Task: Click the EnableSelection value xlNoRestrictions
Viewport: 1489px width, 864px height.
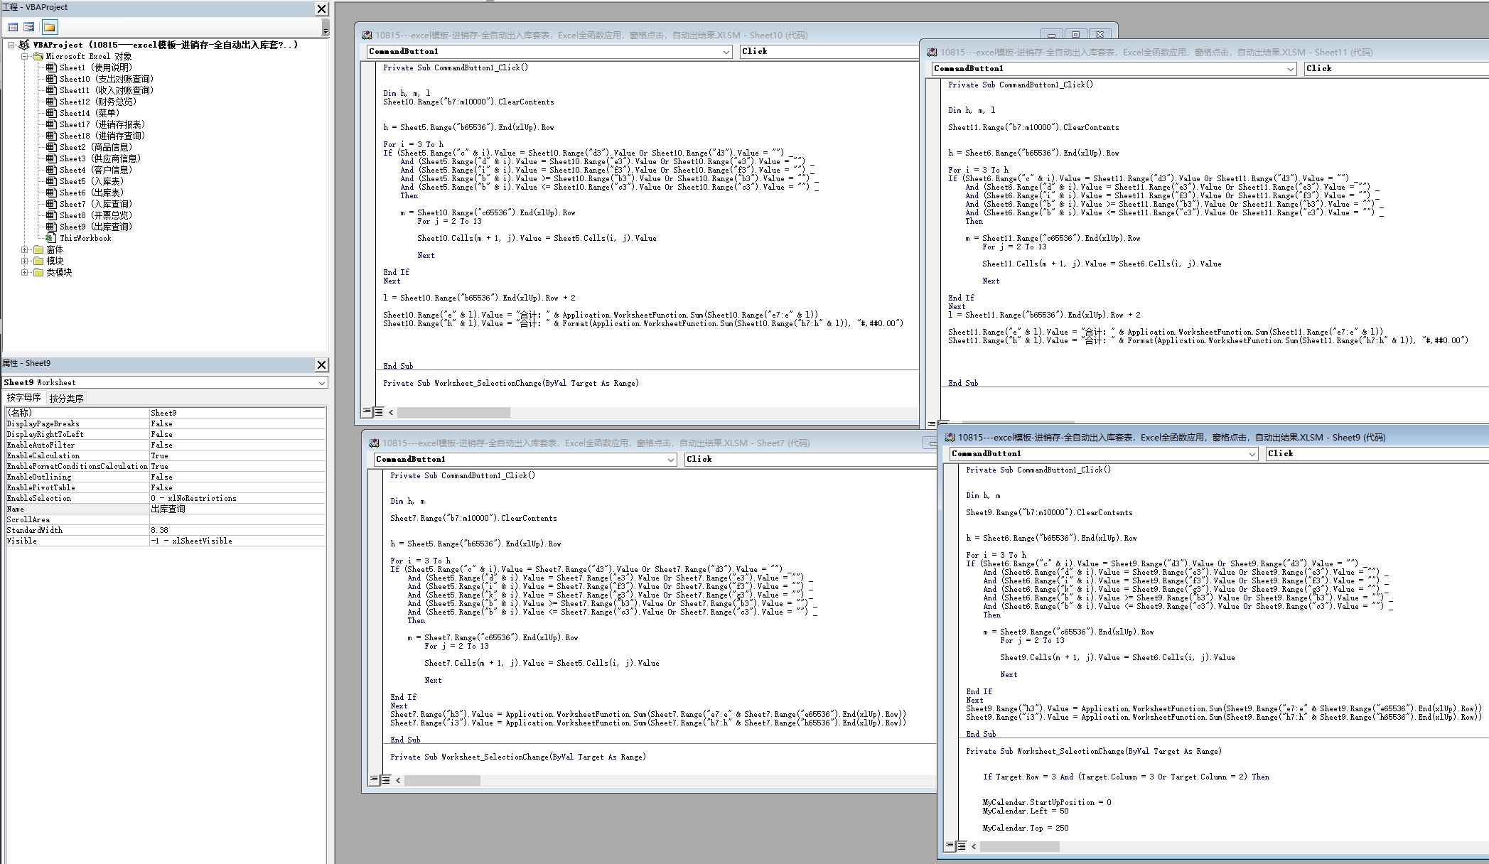Action: click(237, 498)
